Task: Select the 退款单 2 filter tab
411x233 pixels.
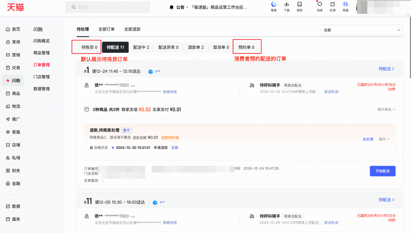Action: (x=196, y=47)
